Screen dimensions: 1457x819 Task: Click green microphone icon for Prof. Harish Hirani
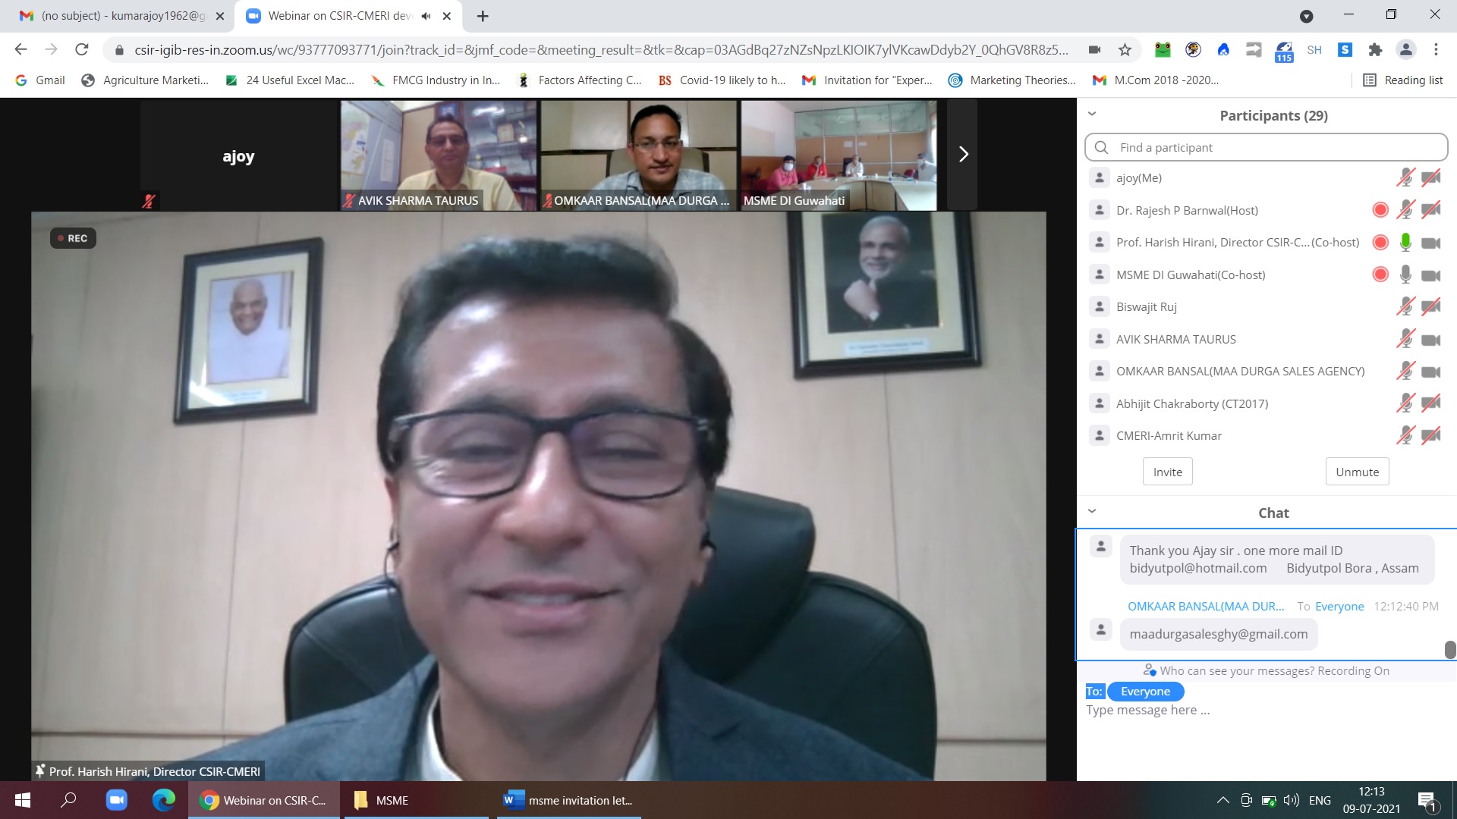[x=1405, y=243]
